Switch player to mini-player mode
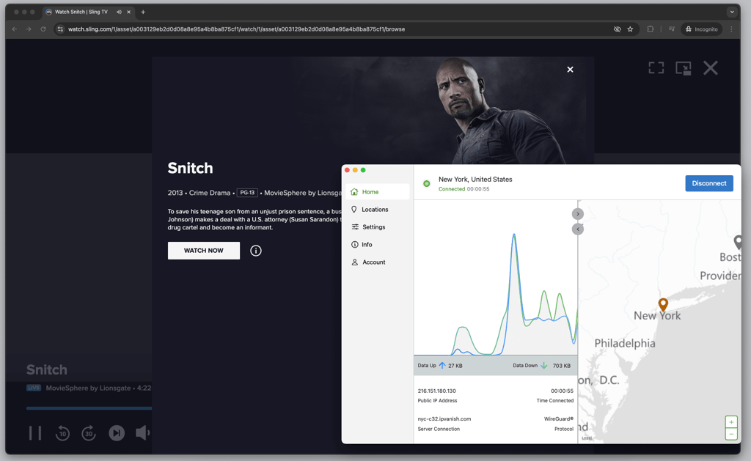 click(x=684, y=68)
